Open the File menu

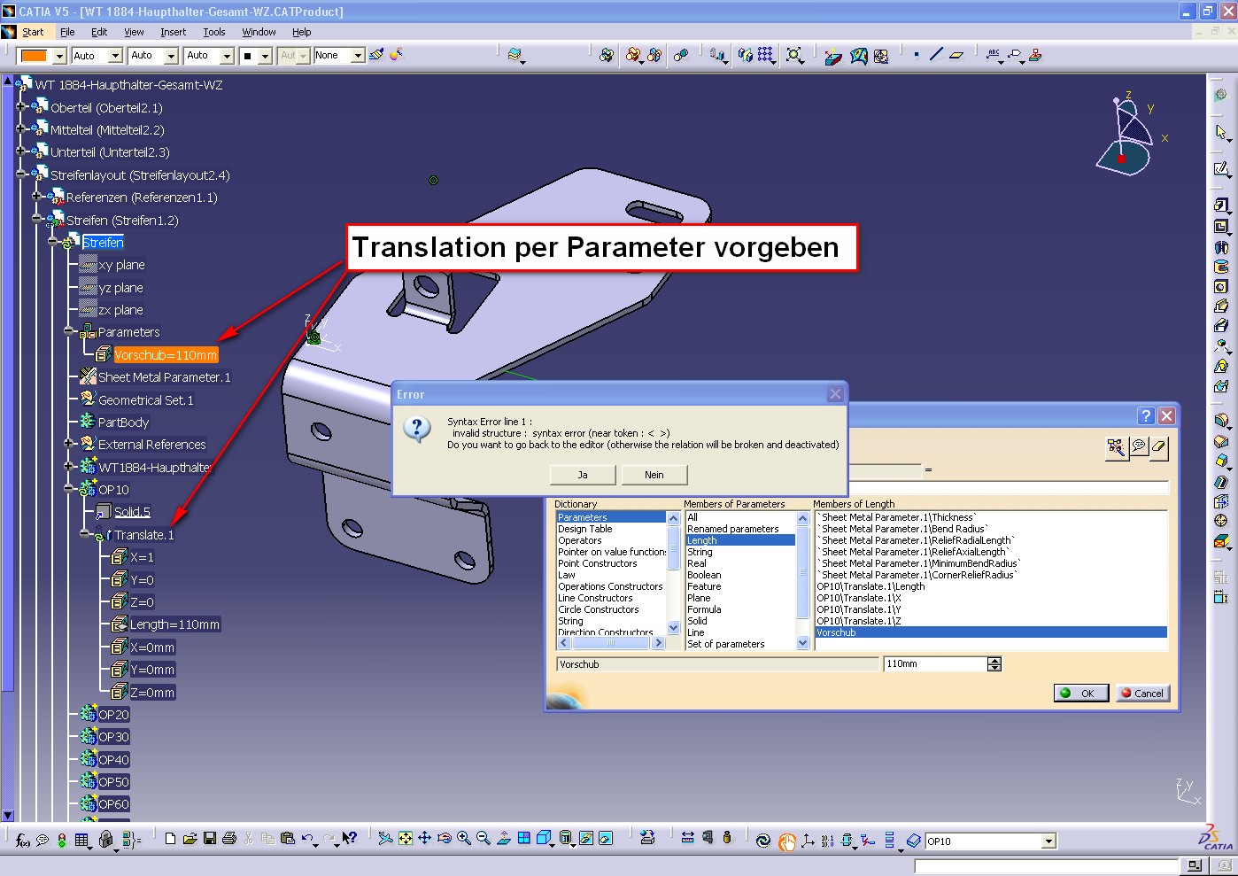[67, 32]
